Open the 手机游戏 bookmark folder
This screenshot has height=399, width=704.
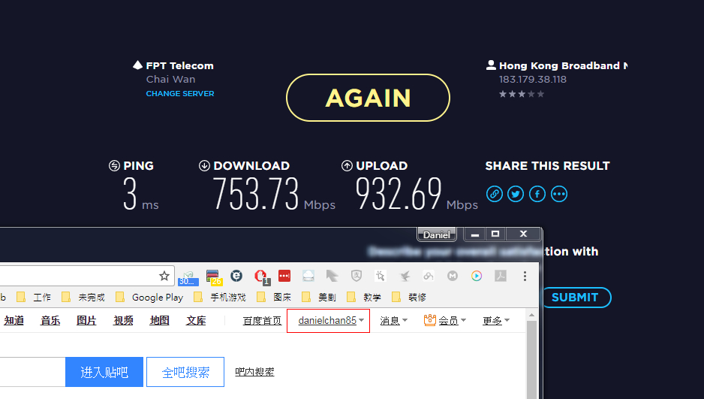220,298
